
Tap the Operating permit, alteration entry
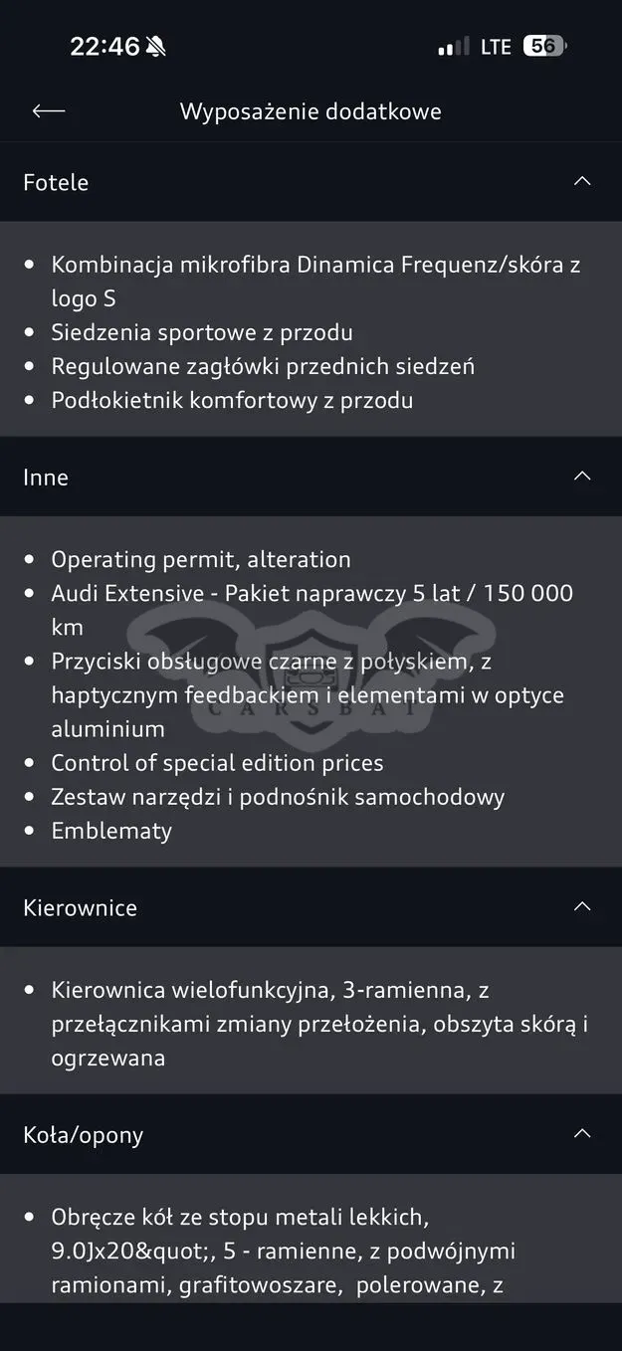click(x=201, y=559)
